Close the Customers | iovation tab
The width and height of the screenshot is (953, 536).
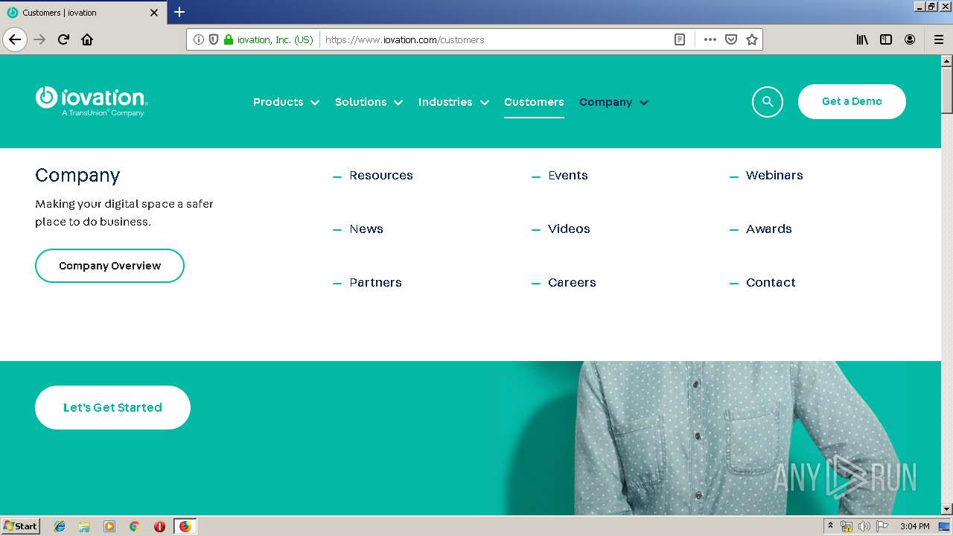(x=154, y=13)
